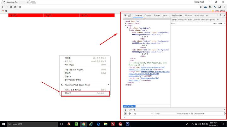Click the console Filter input field
Viewport: 227px width, 127px height.
click(165, 113)
